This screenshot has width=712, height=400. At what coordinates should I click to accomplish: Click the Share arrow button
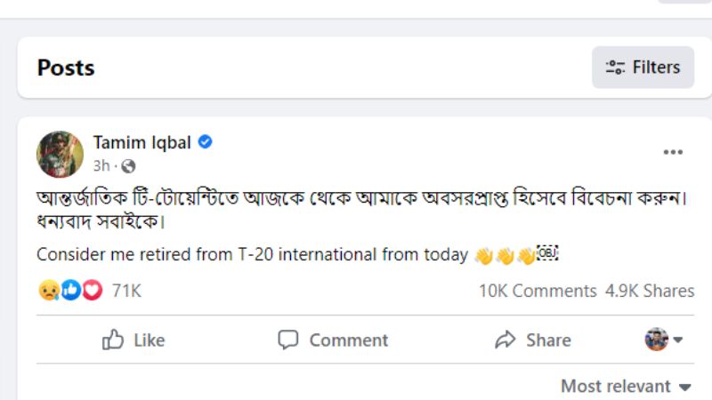[532, 340]
